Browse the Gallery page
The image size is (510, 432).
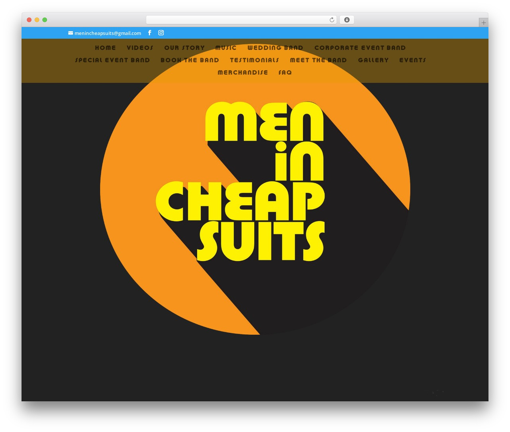pos(373,60)
